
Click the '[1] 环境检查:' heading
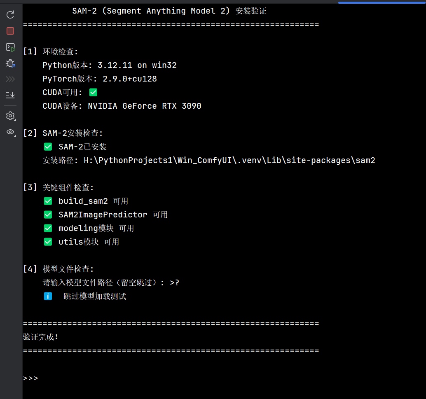tap(51, 51)
